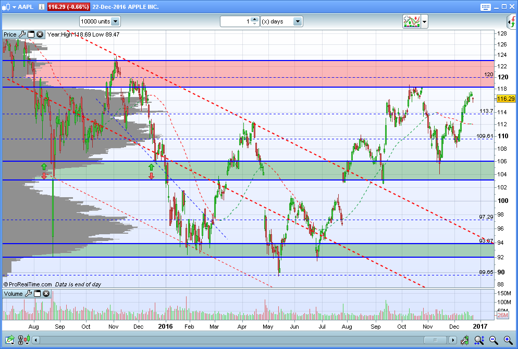Open chart properties wrench bottom right
518x349 pixels.
464,340
